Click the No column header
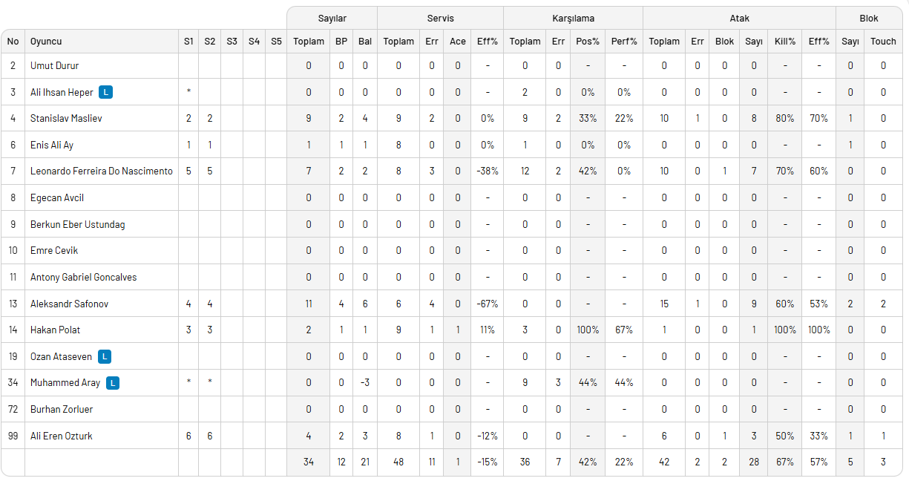 point(13,42)
